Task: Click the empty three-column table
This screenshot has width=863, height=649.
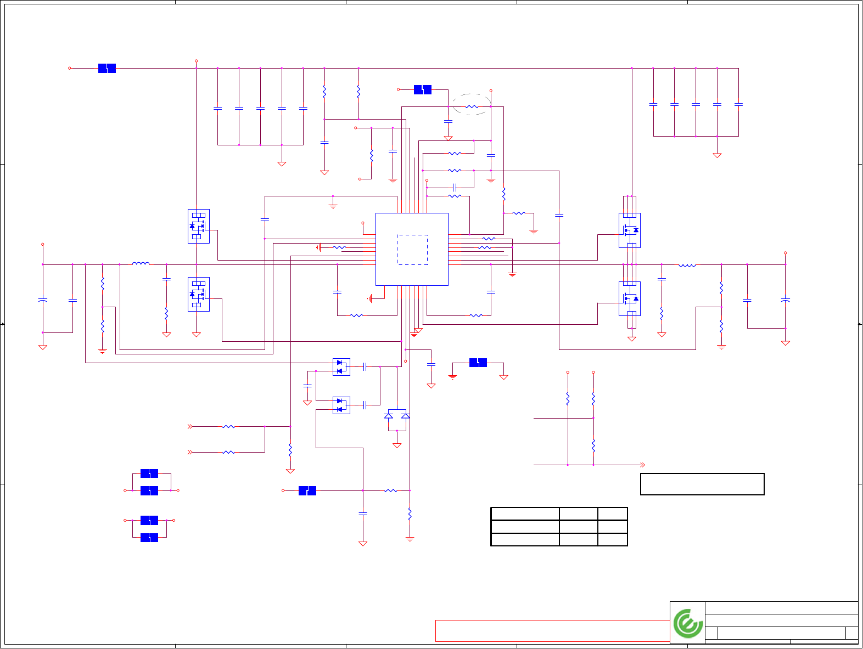Action: [559, 527]
